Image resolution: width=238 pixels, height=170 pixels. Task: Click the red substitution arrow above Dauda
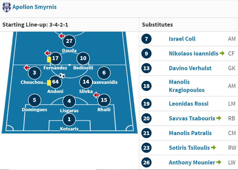tap(62, 36)
